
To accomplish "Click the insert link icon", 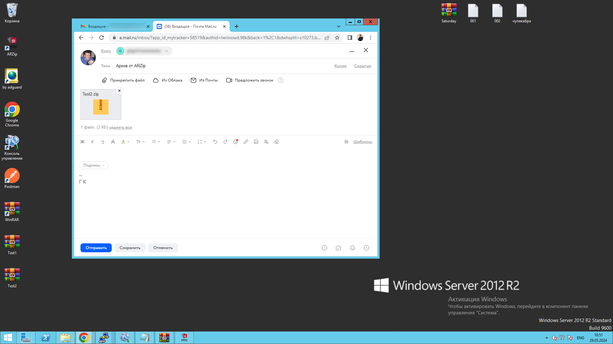I will [x=246, y=142].
